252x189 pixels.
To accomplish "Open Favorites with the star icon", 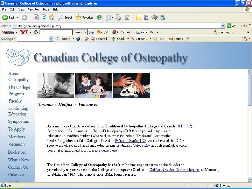I will click(x=85, y=17).
